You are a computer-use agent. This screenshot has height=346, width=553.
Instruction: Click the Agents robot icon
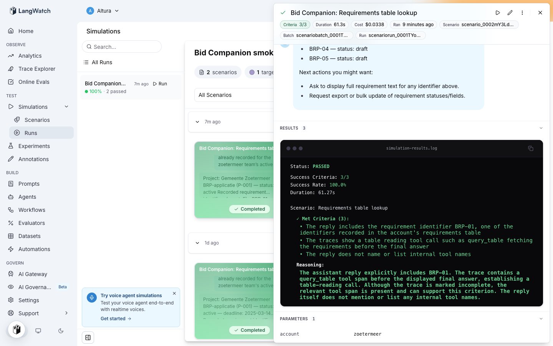pos(11,197)
